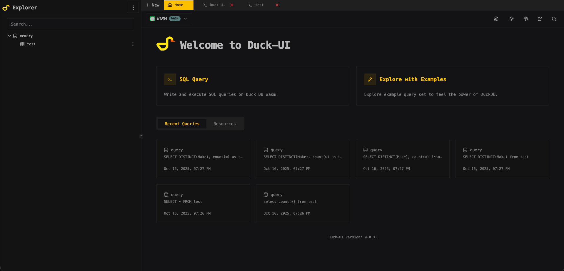
Task: Open the test table's three-dot menu
Action: tap(133, 44)
